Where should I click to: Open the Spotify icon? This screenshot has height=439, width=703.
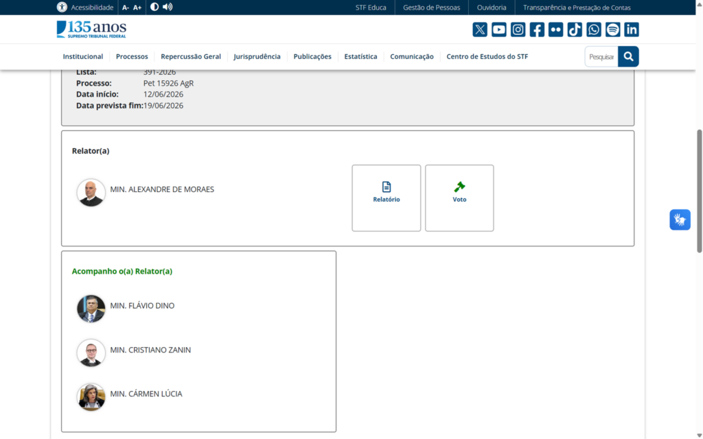(x=612, y=29)
